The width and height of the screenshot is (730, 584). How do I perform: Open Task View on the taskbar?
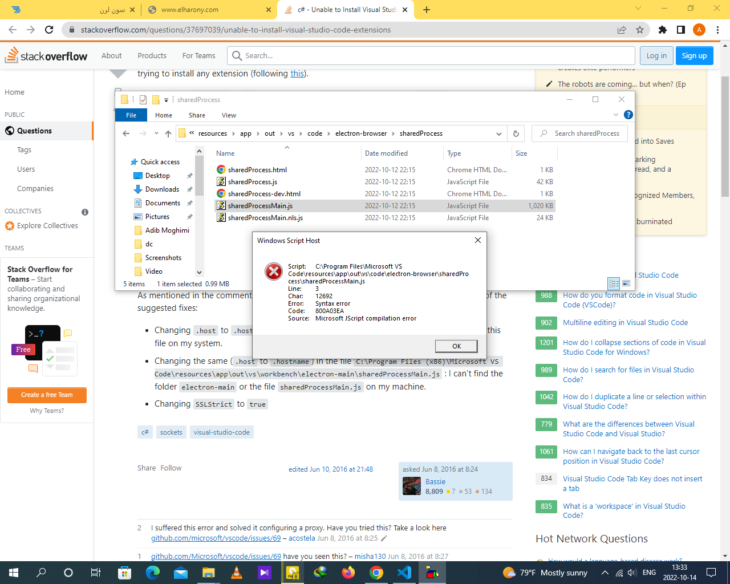click(96, 573)
